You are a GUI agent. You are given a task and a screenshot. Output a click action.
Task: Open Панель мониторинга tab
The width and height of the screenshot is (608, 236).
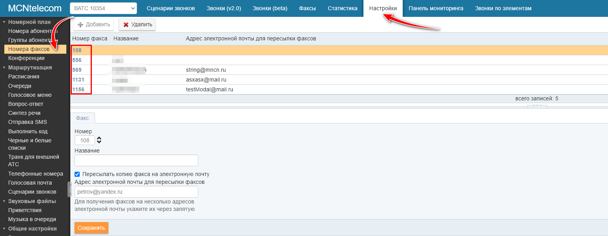[x=436, y=8]
